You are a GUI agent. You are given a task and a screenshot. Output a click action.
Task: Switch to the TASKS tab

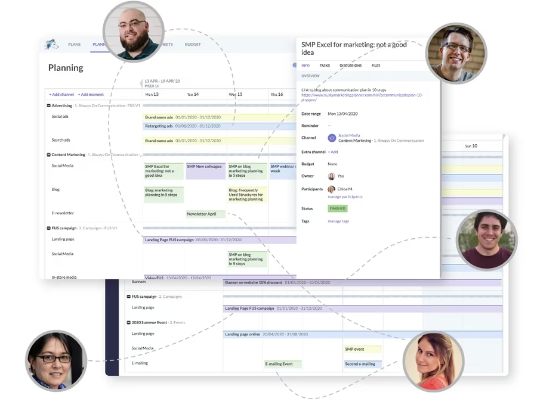[x=325, y=66]
